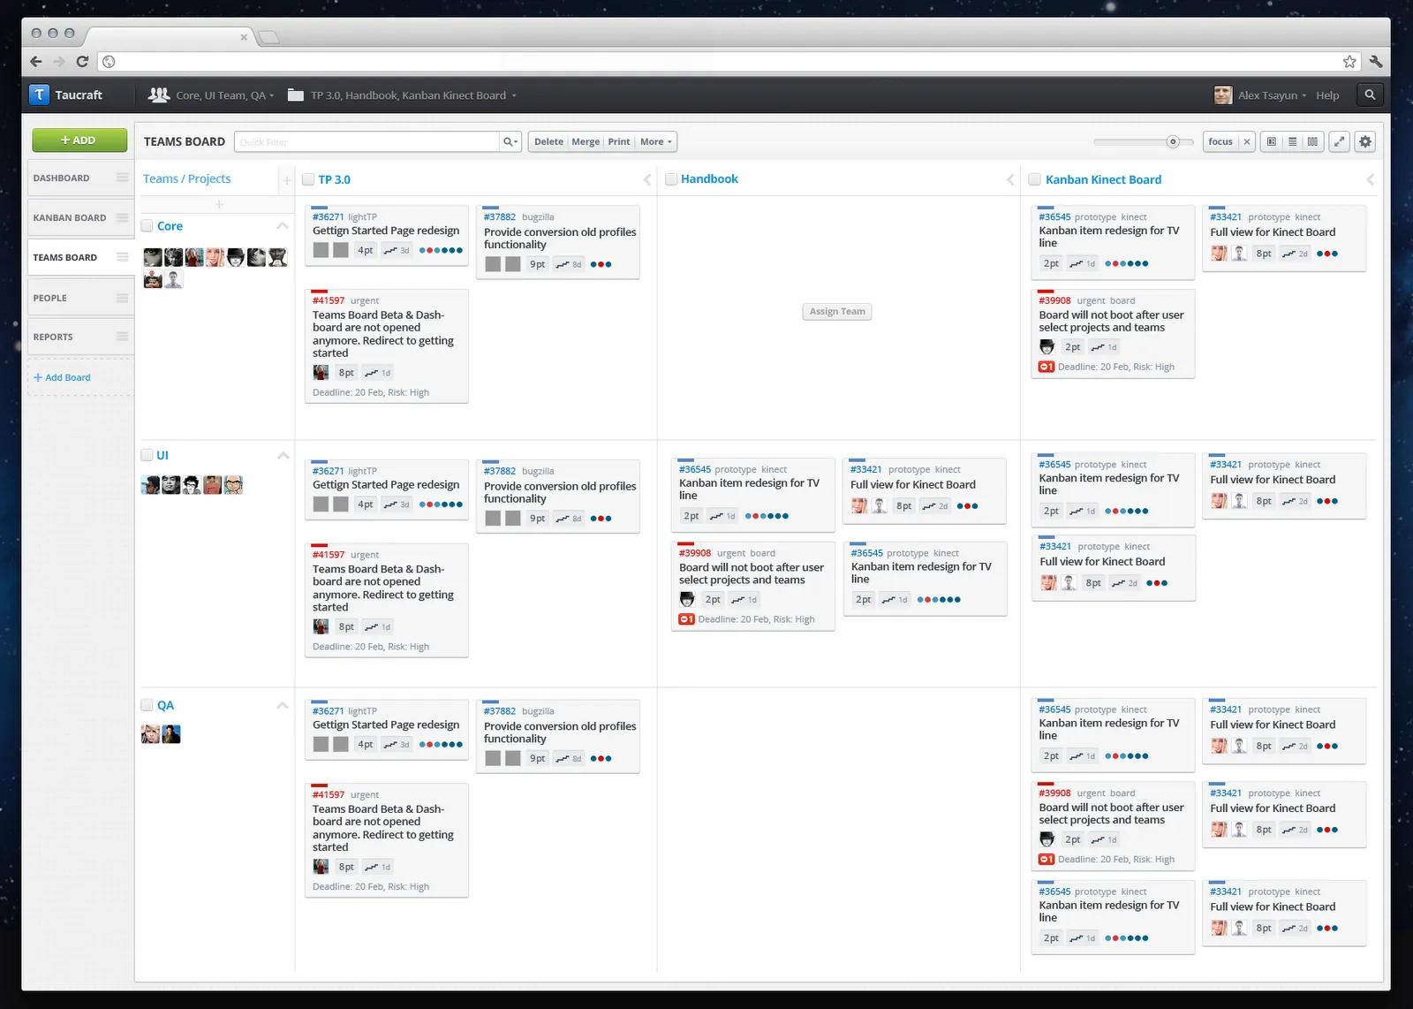Switch to columns view layout icon

[1313, 141]
